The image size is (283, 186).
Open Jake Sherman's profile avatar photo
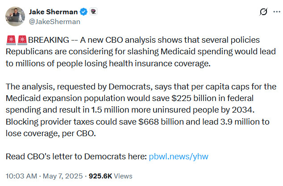[x=15, y=16]
